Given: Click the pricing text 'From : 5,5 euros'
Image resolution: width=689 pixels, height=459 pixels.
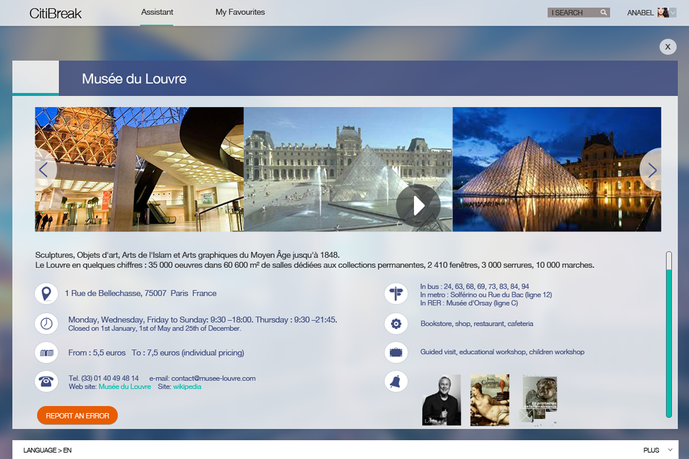Looking at the screenshot, I should point(96,353).
